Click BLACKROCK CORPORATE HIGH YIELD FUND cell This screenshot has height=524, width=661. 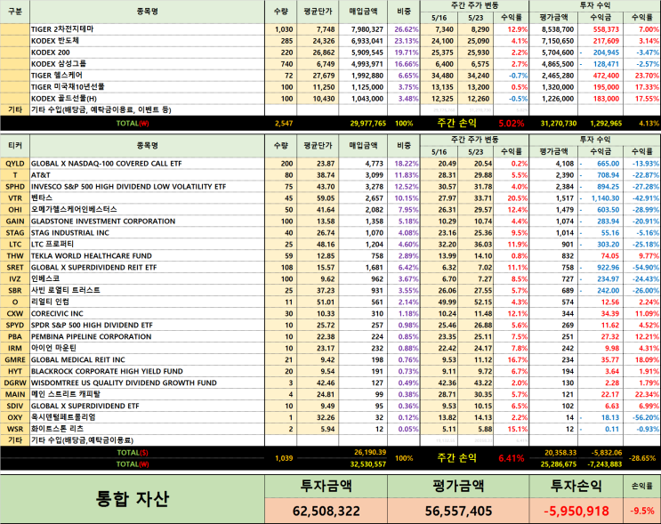(x=147, y=371)
